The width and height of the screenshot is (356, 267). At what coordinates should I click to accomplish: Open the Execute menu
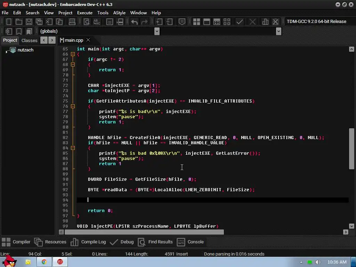(x=85, y=13)
